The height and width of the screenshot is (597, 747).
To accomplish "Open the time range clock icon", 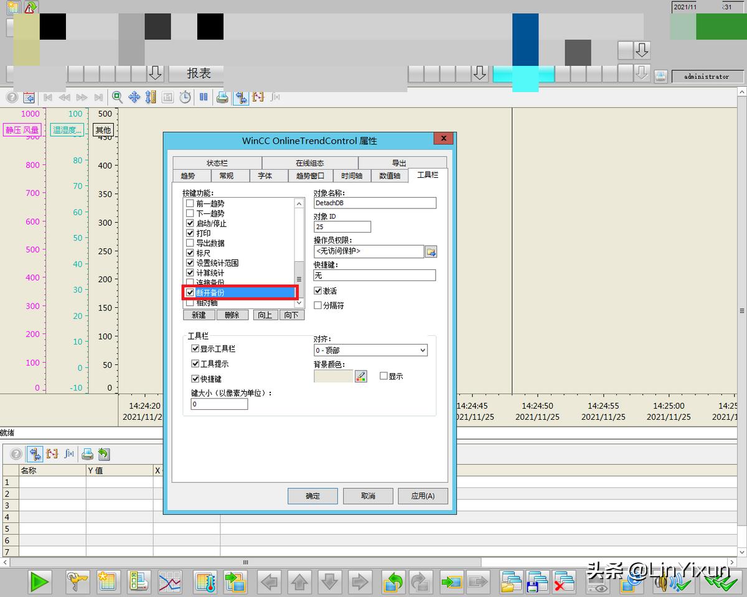I will (x=185, y=97).
